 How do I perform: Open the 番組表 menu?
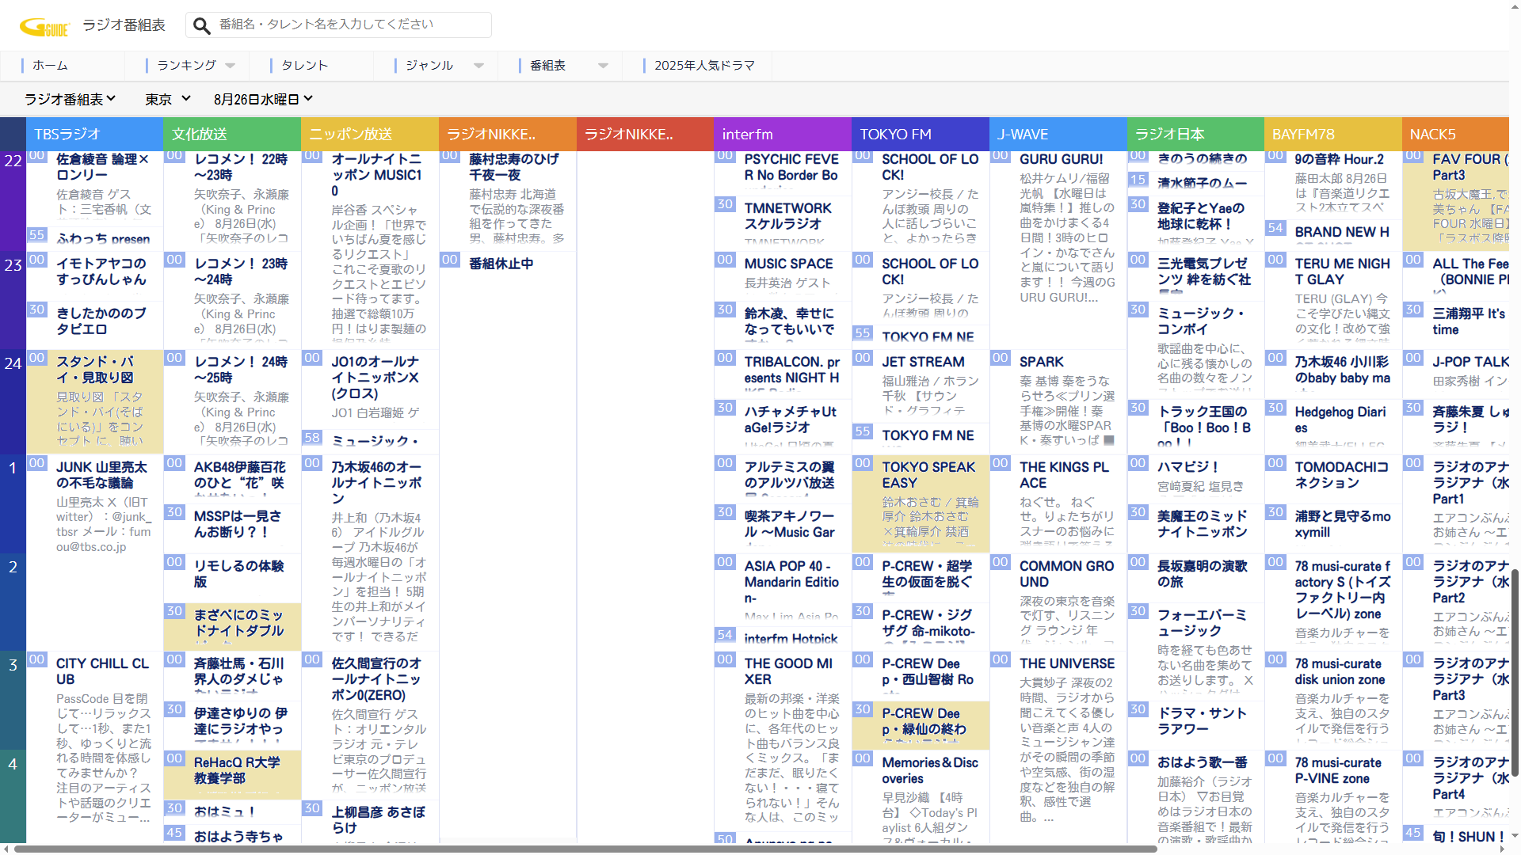click(548, 66)
